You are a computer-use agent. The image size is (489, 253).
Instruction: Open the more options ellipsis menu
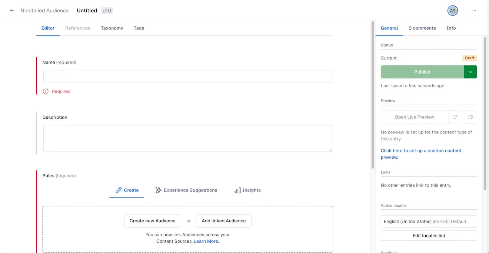(474, 10)
